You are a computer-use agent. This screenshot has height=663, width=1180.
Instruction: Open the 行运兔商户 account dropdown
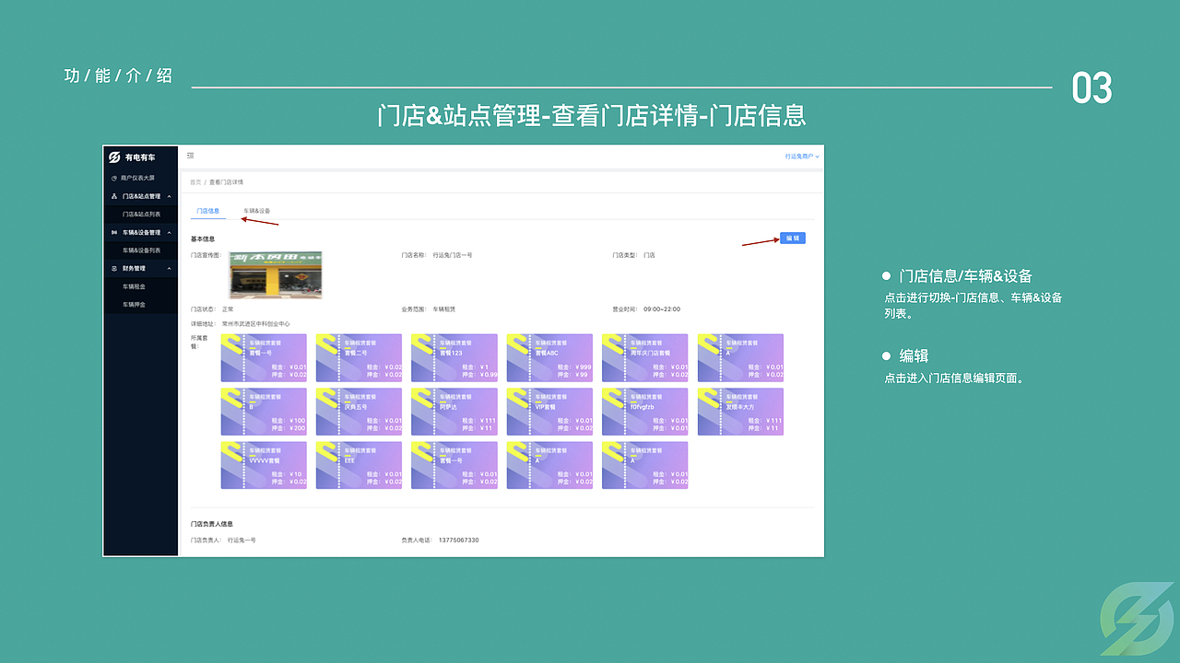pyautogui.click(x=801, y=156)
